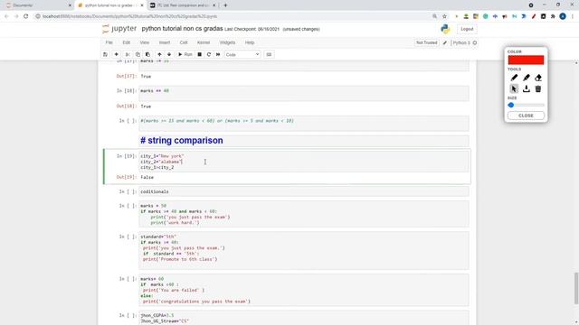Screen dimensions: 579x325
Task: Click the string comparison code cell
Action: click(x=304, y=162)
